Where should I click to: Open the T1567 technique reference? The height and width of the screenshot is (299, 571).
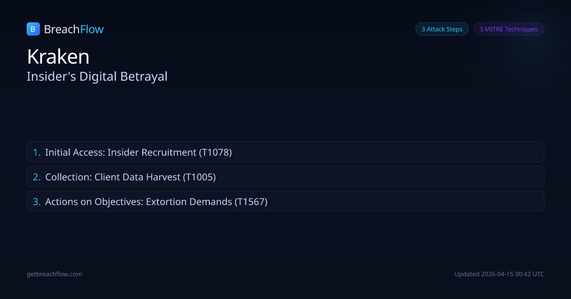click(251, 202)
